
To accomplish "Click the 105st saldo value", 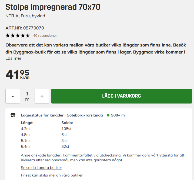I will pos(66,129).
